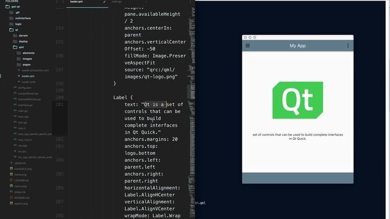
Task: Expand the logic folder in sidebar
Action: [x=18, y=24]
